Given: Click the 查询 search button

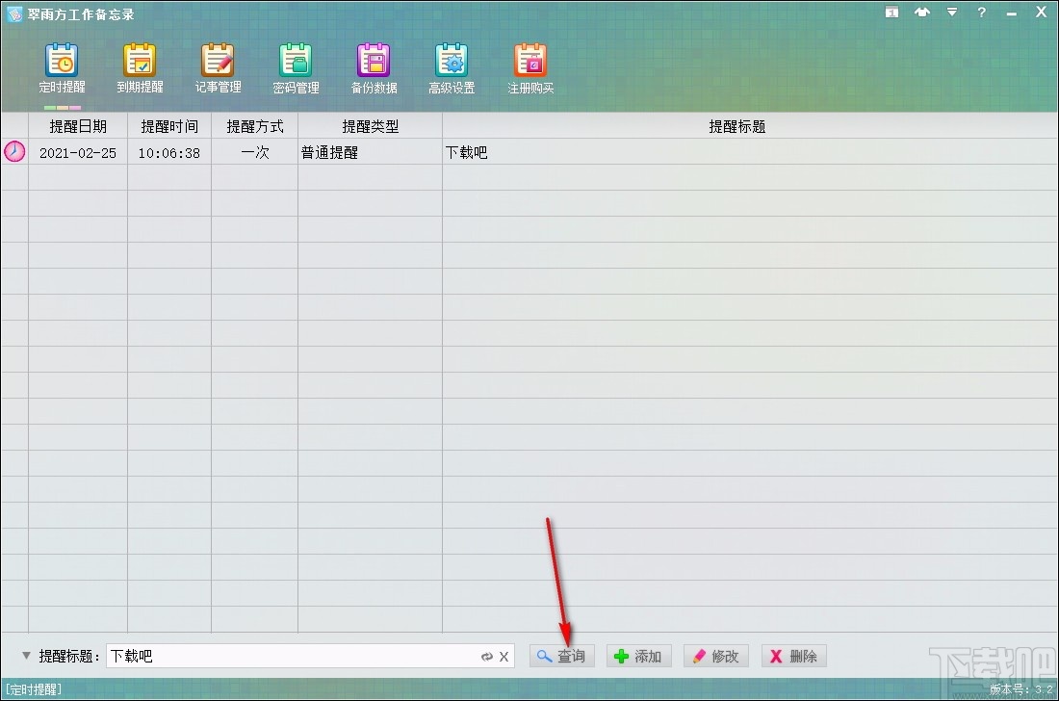Looking at the screenshot, I should coord(562,656).
